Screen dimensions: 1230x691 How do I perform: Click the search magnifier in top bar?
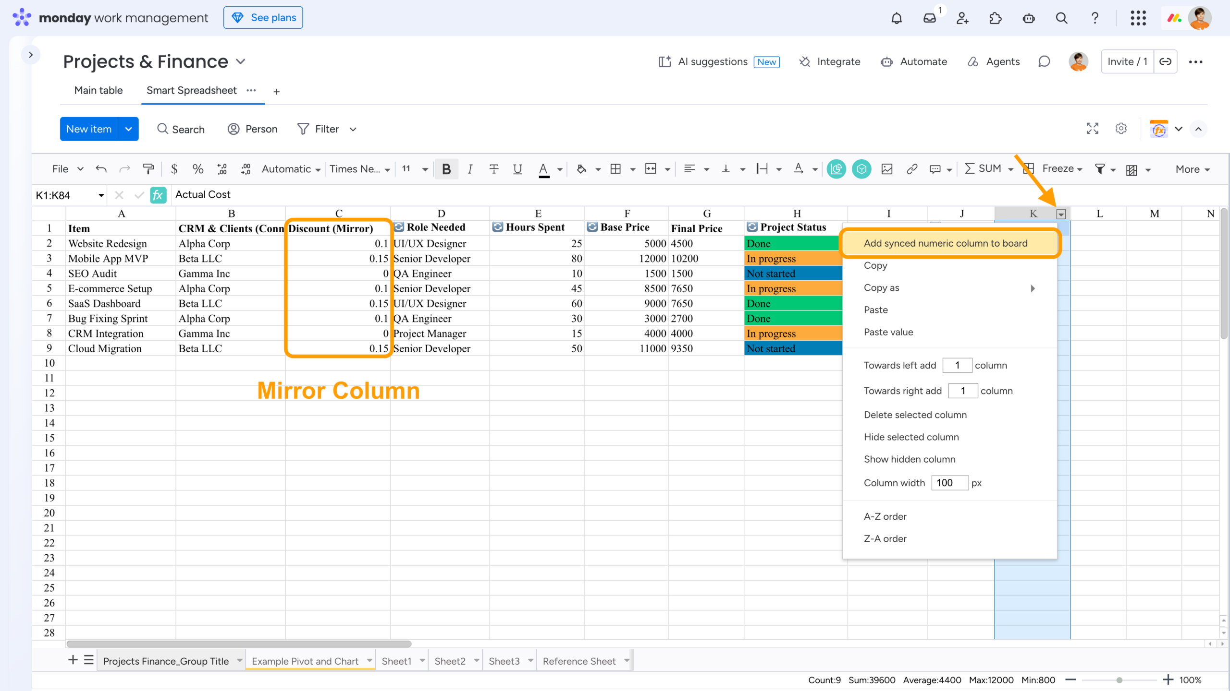point(1061,18)
